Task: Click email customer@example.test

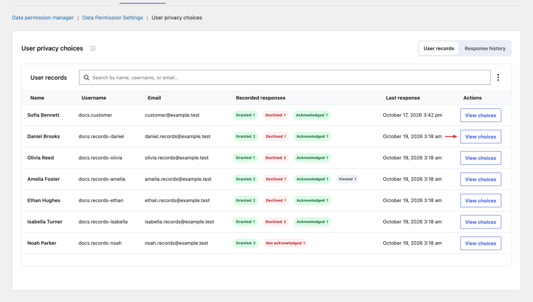Action: pyautogui.click(x=172, y=115)
